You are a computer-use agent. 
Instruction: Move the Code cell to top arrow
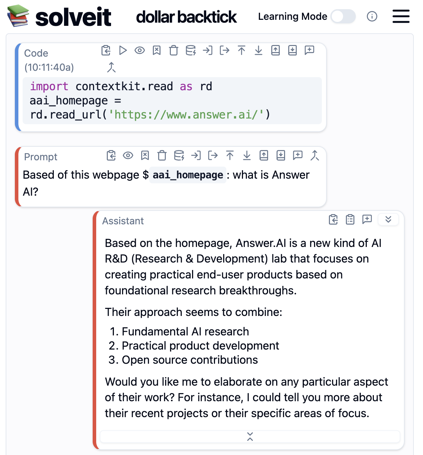click(x=242, y=50)
